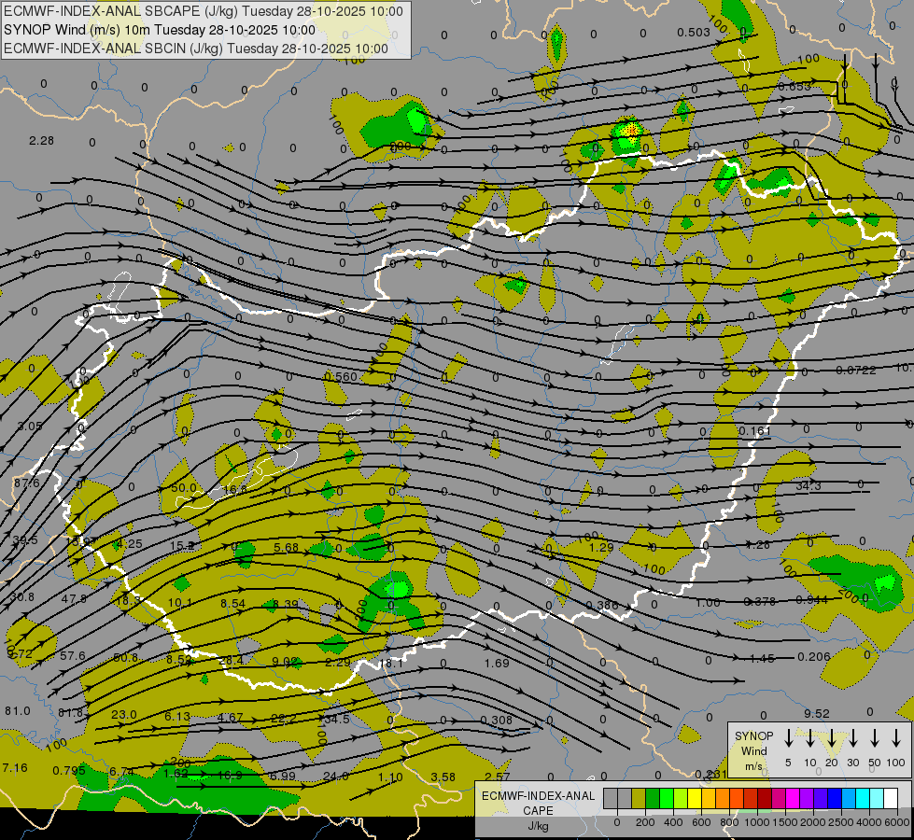
Task: Click the 2500 tick label on CAPE scale
Action: [x=841, y=822]
